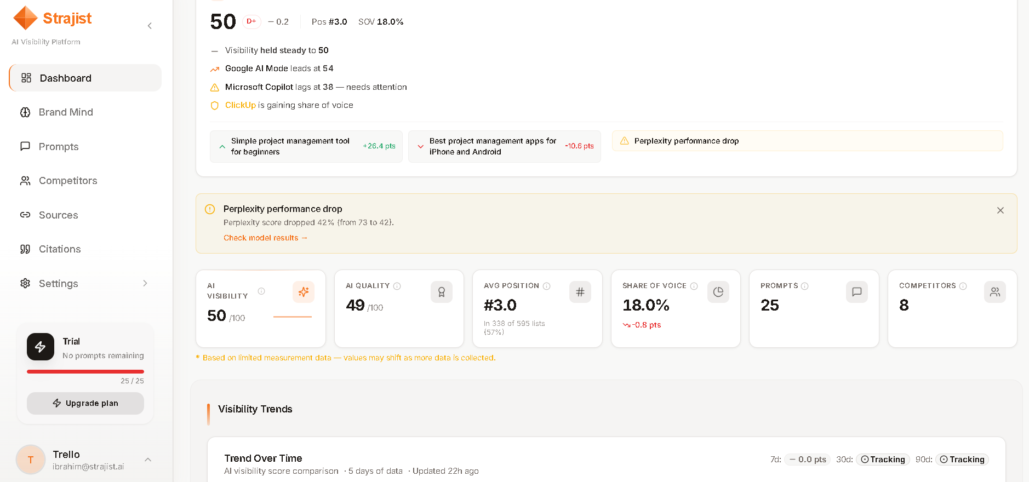Show AI Quality info tooltip icon

(x=397, y=286)
